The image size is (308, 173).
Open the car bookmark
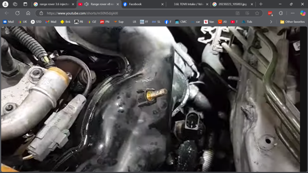pyautogui.click(x=196, y=22)
